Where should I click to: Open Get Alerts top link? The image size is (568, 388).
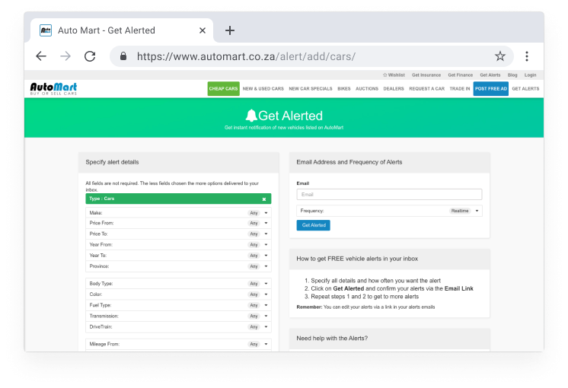click(x=490, y=75)
